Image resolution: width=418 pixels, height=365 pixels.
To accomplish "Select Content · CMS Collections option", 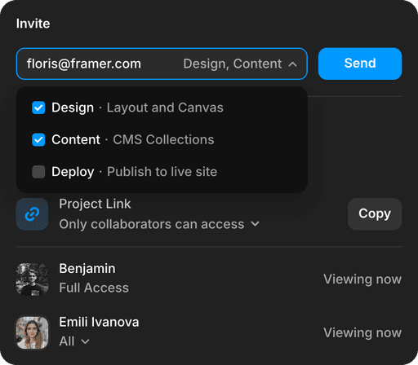I will 162,140.
